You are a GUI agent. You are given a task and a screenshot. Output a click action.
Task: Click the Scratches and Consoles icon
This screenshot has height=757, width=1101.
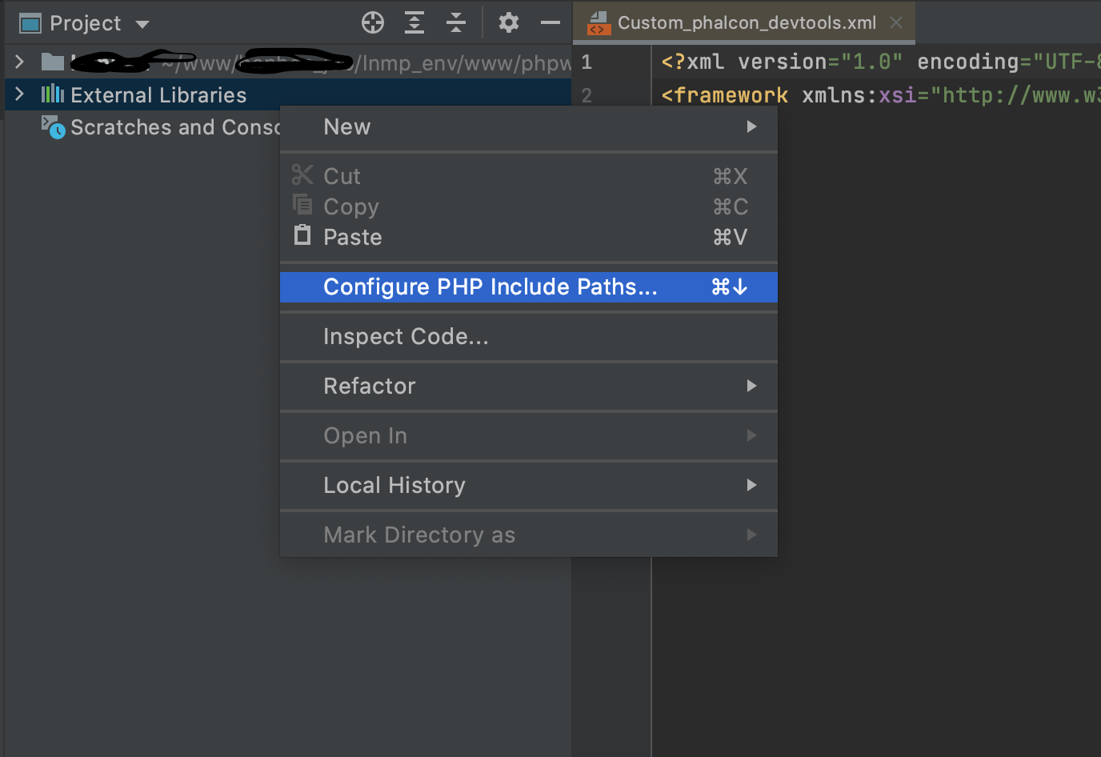pyautogui.click(x=53, y=127)
